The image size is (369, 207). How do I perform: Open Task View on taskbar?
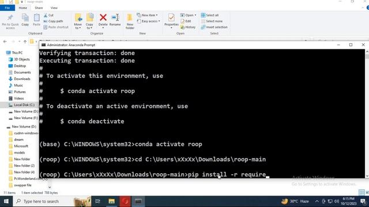(97, 201)
